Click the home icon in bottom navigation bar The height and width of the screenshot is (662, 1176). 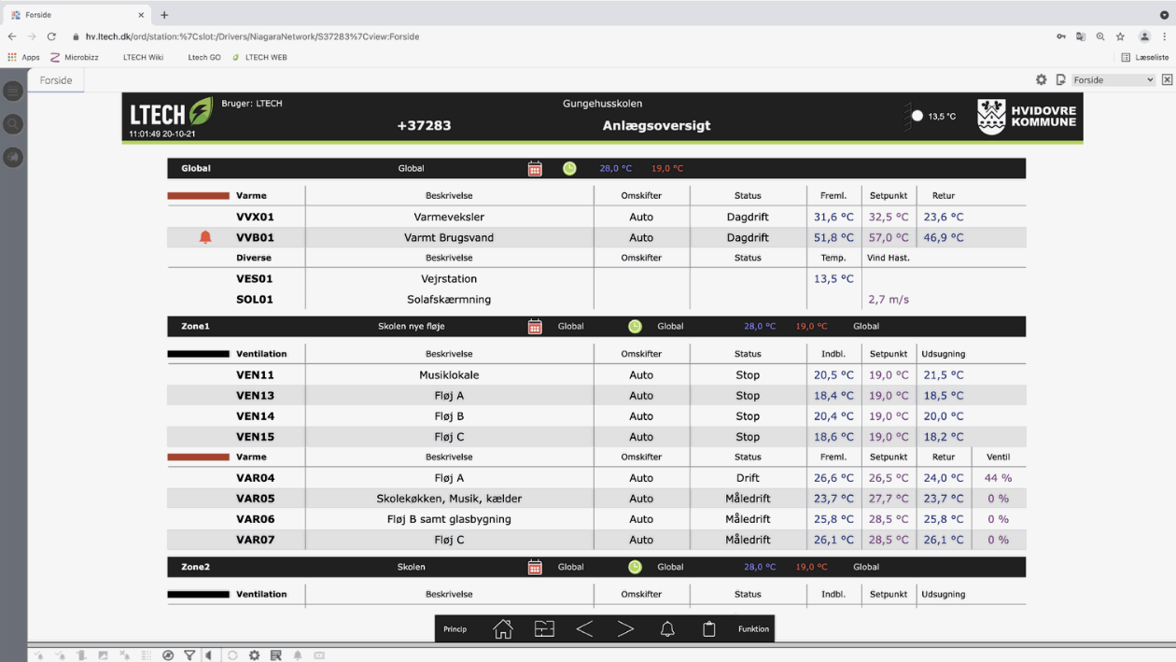[x=503, y=629]
